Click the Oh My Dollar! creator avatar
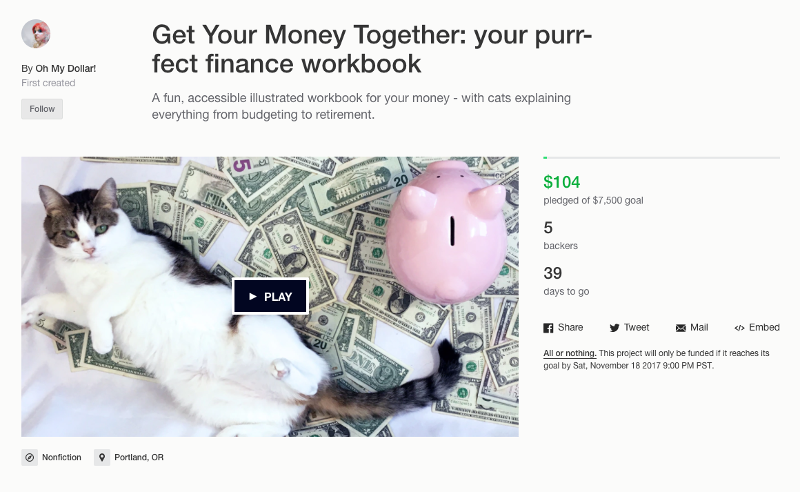This screenshot has height=492, width=800. click(36, 35)
